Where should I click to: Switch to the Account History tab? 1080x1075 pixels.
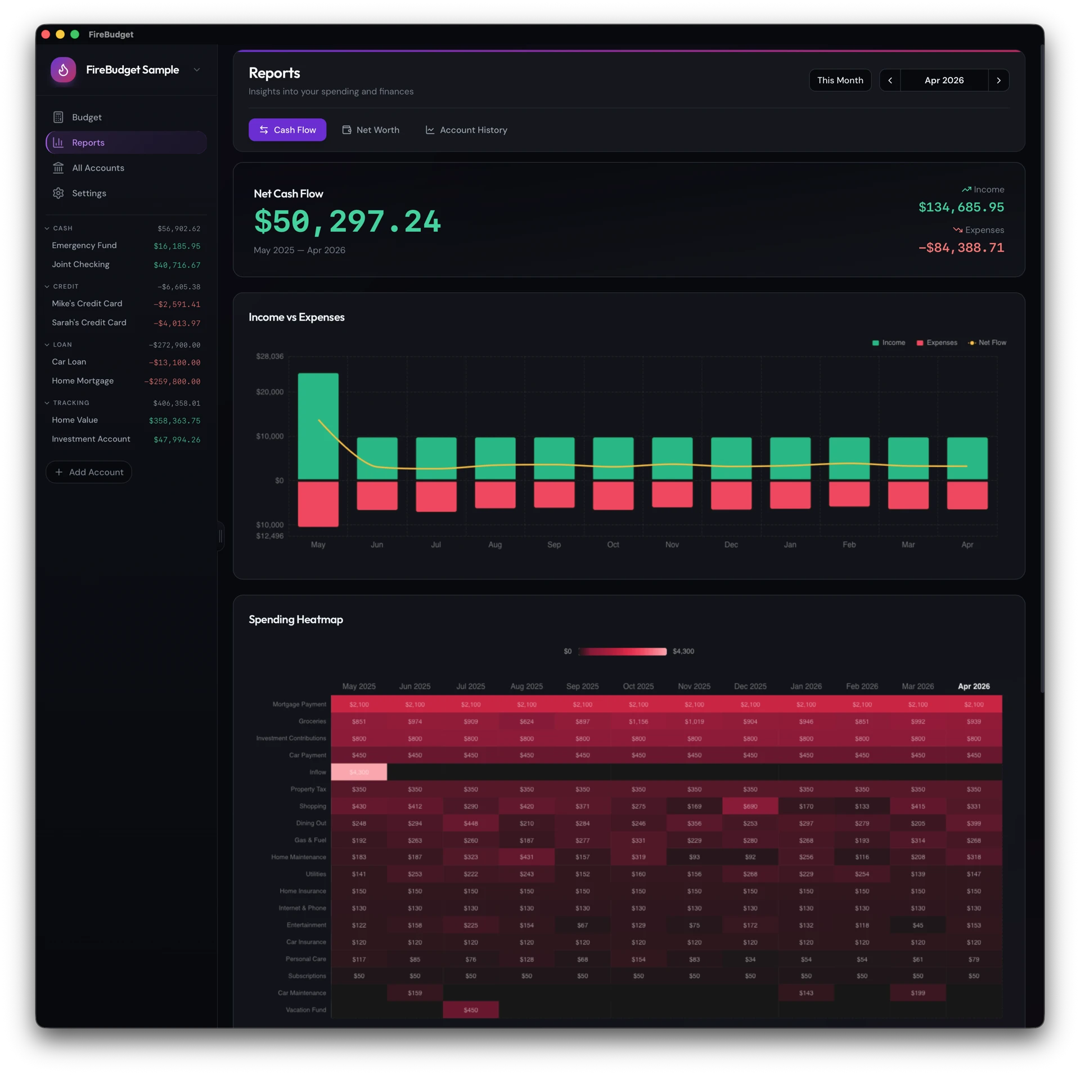(x=473, y=129)
